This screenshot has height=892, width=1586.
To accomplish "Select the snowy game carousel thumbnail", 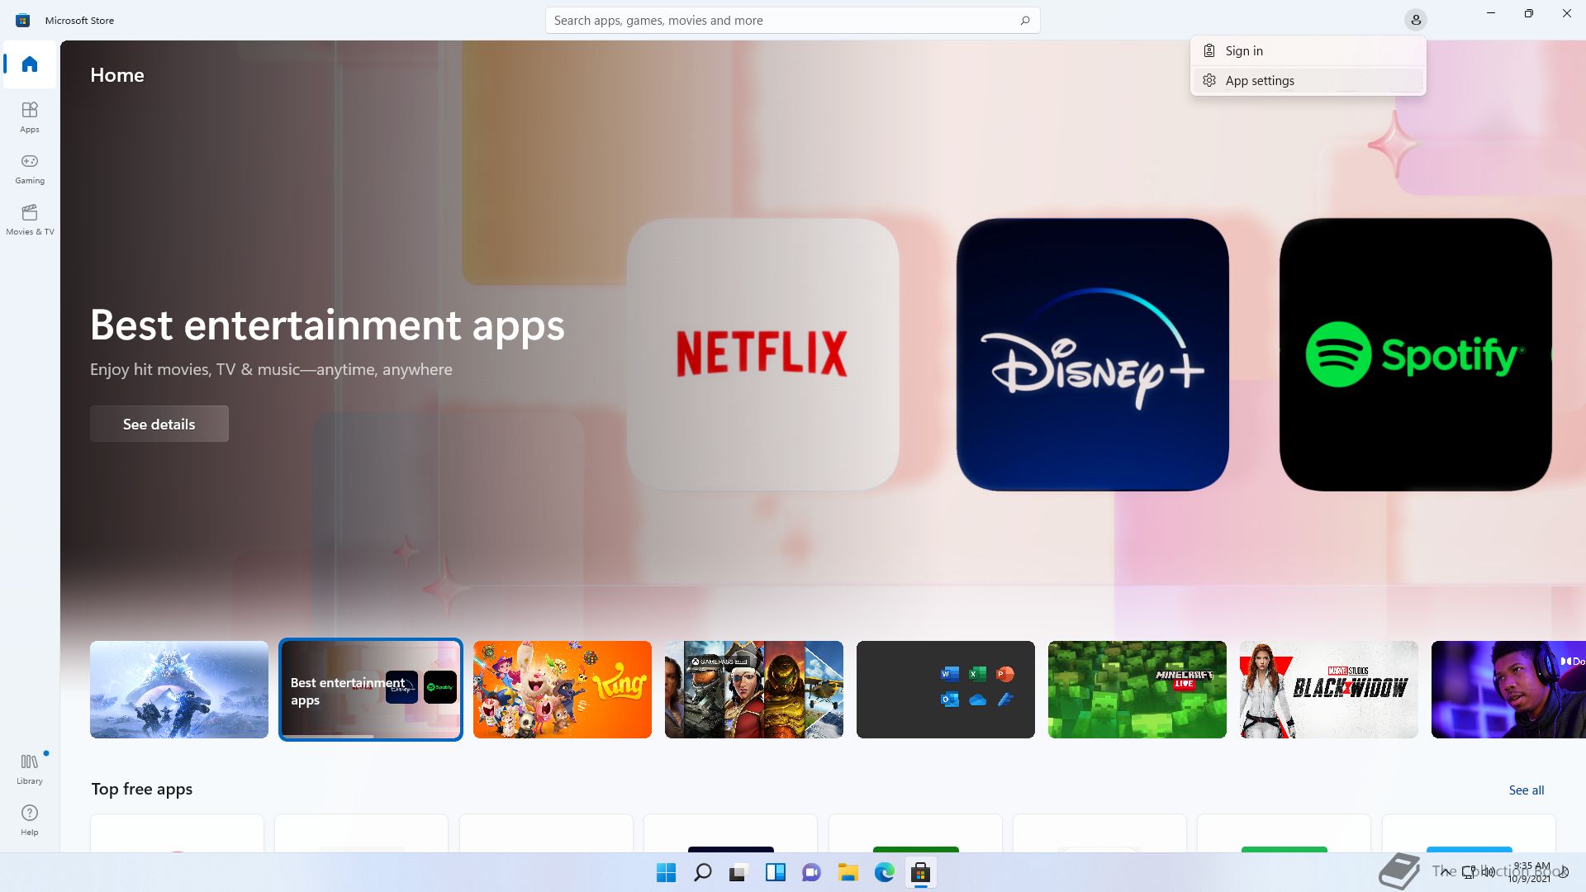I will pos(179,690).
